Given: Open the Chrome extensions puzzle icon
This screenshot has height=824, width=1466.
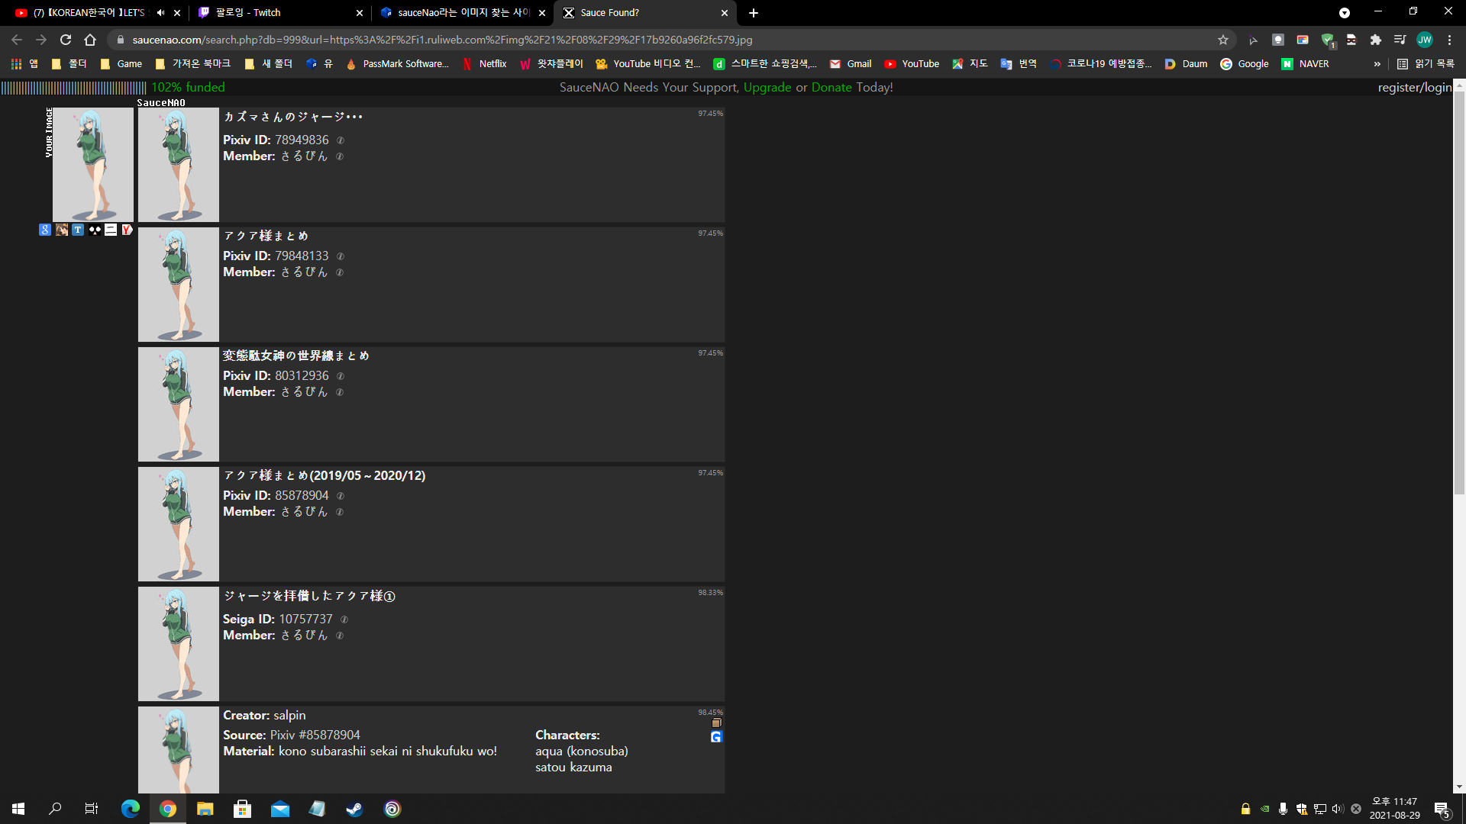Looking at the screenshot, I should click(1376, 40).
